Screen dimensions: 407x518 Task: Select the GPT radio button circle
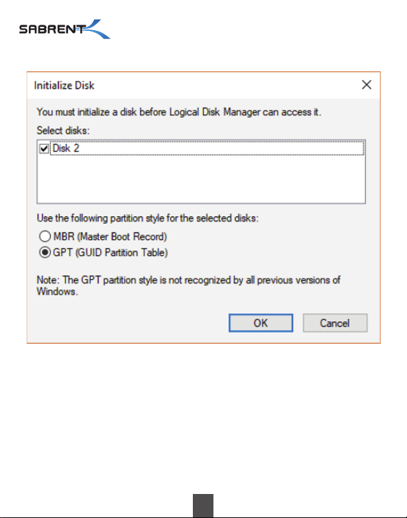[x=45, y=252]
